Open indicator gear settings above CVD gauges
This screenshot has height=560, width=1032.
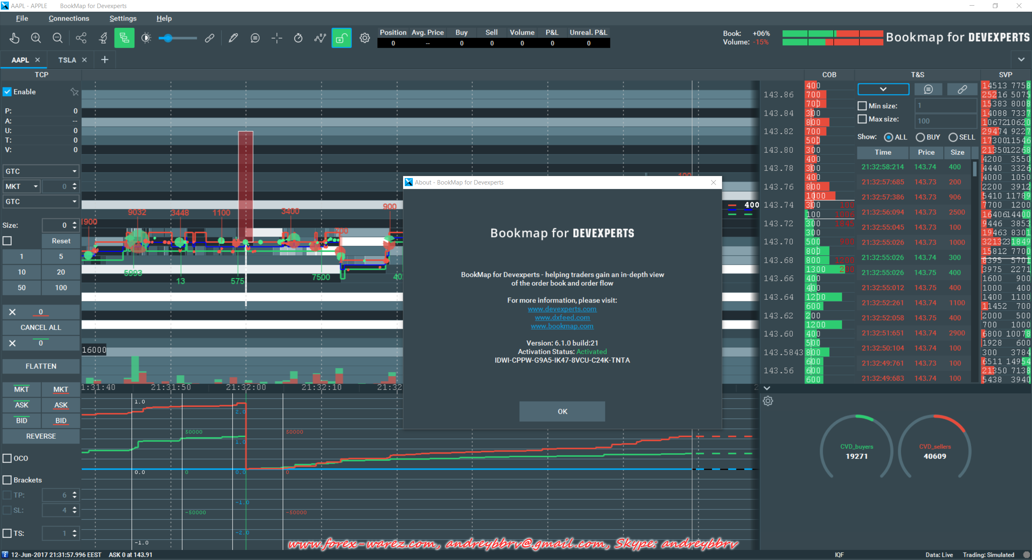[x=768, y=401]
